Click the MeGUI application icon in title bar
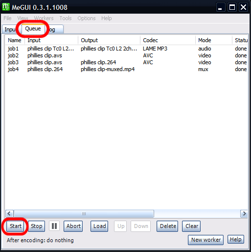Viewport: 251px width, 252px height. click(6, 7)
